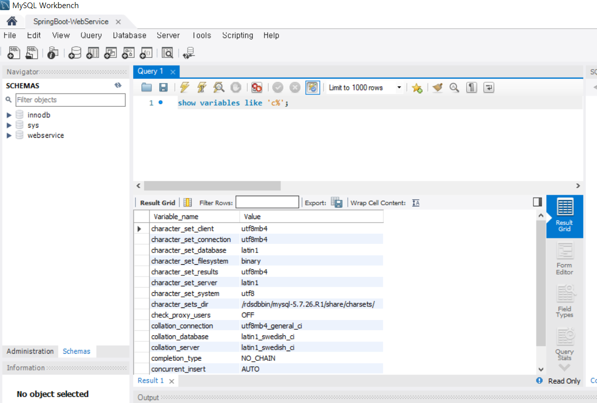Refresh the SCHEMAS list
This screenshot has height=403, width=597.
[x=118, y=85]
